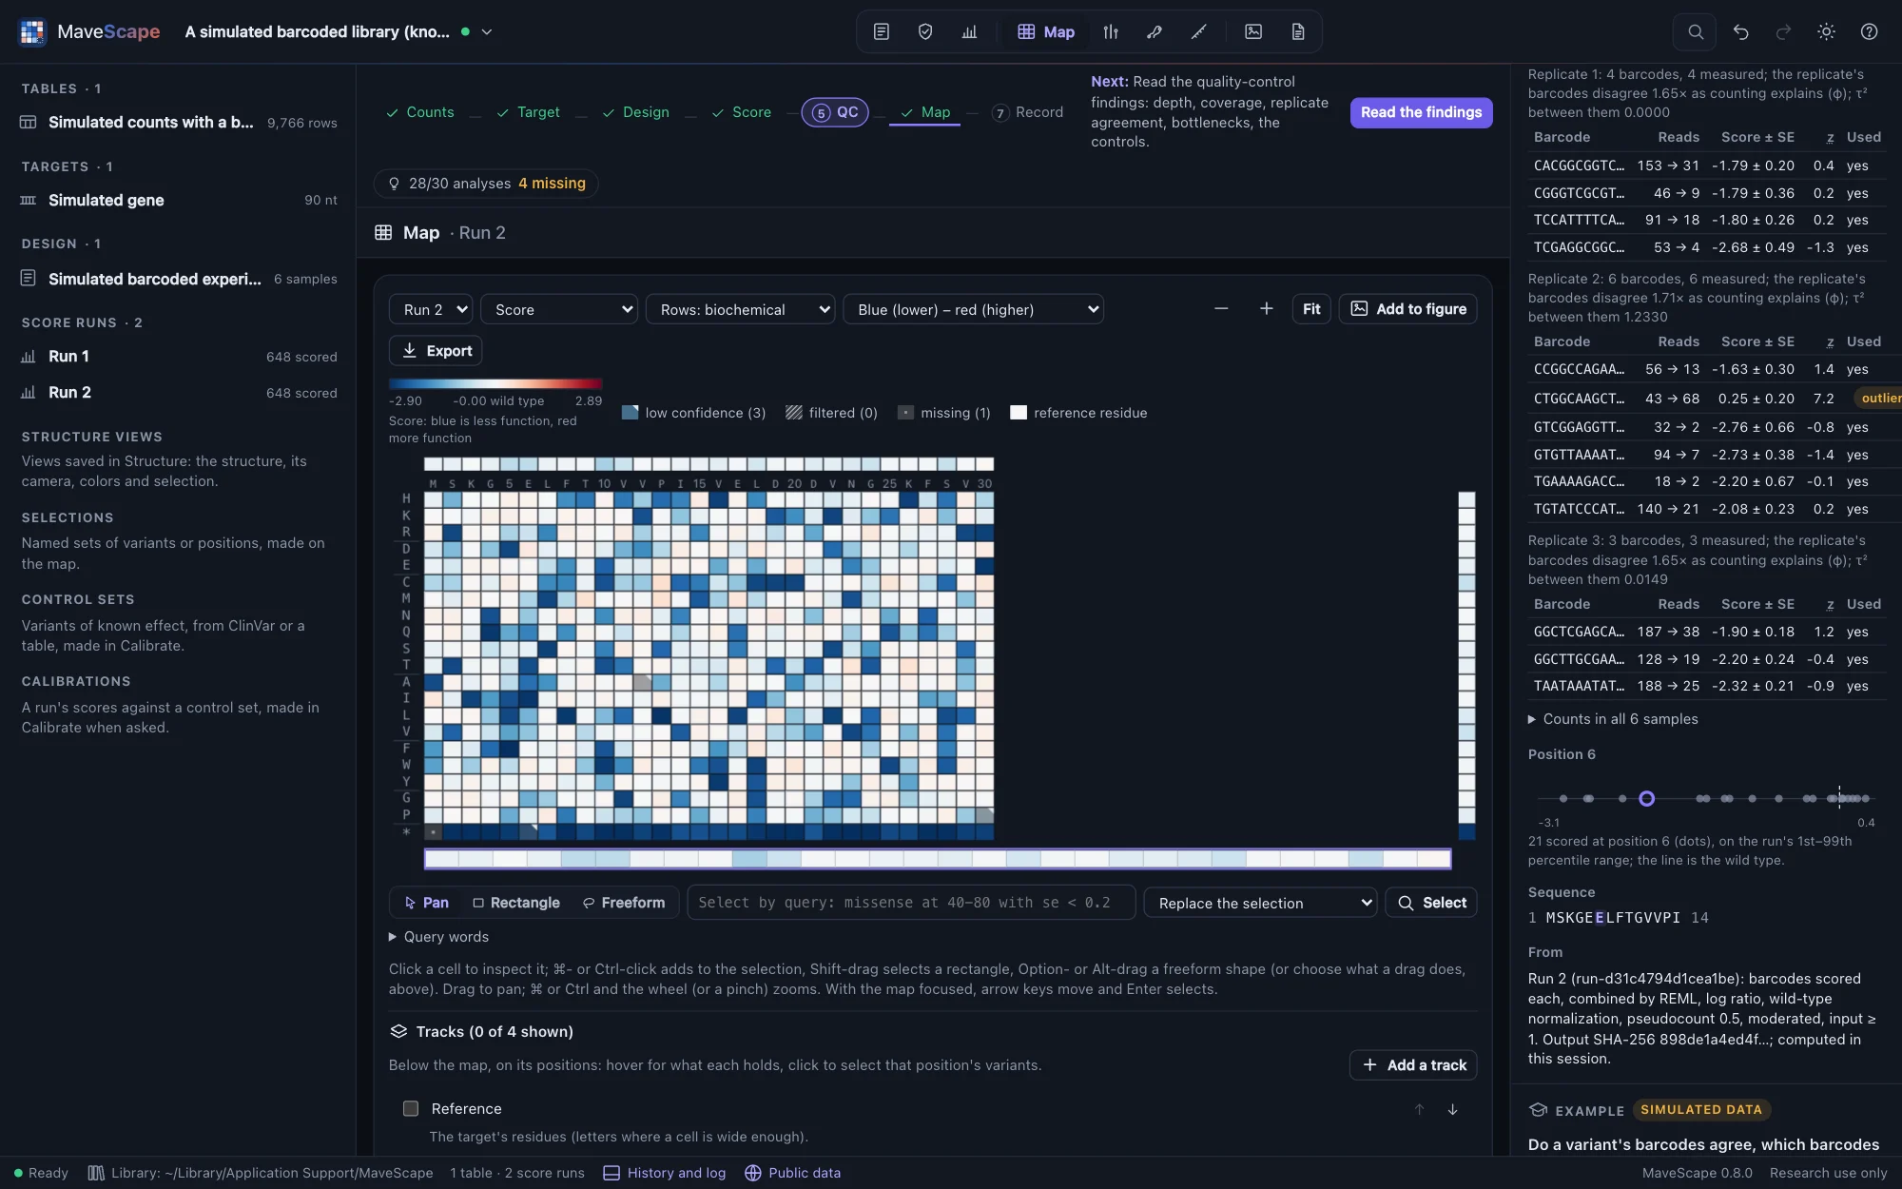
Task: Open the Run 2 run selector dropdown
Action: (x=431, y=310)
